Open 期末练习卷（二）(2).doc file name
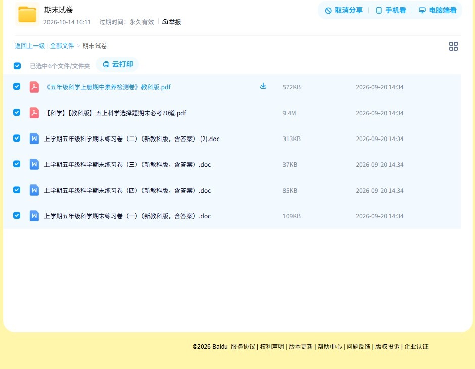Screen dimensions: 475x369 [x=132, y=139]
